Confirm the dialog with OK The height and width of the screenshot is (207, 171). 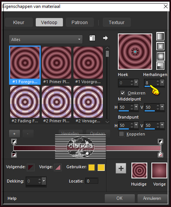point(119,198)
